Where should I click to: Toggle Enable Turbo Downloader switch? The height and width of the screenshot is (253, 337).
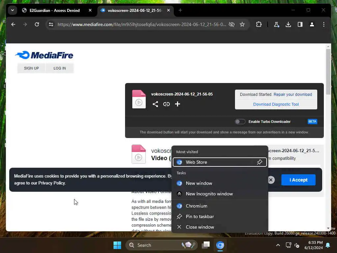(x=240, y=122)
